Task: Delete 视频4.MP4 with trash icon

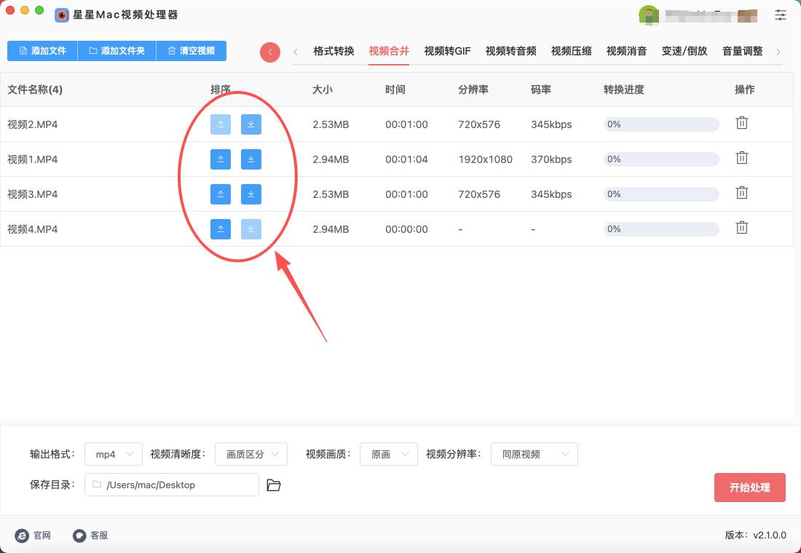Action: click(741, 228)
